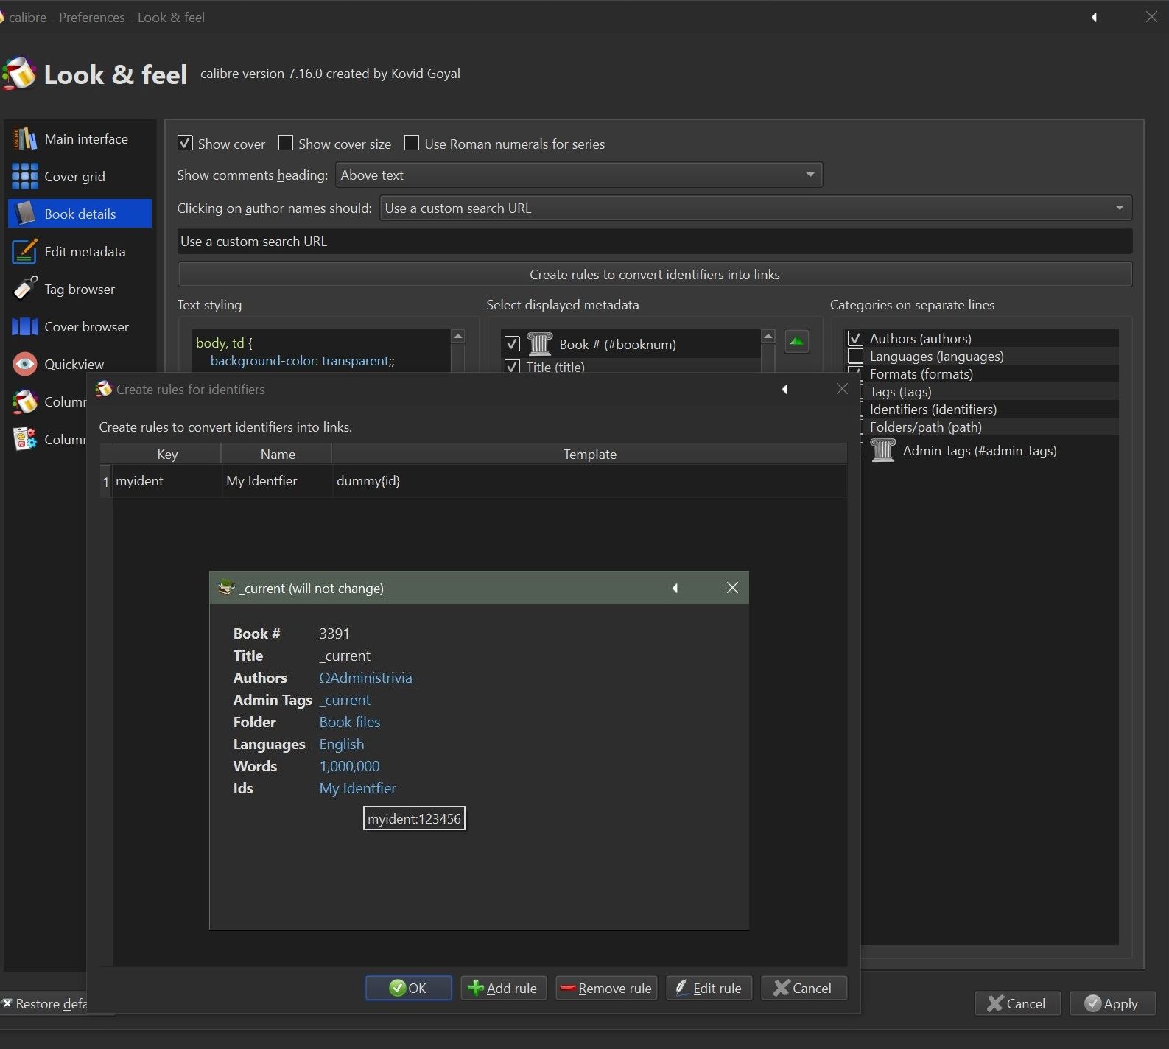Click the help arrow in _current window title bar
Screen dimensions: 1169x1049
coord(675,588)
